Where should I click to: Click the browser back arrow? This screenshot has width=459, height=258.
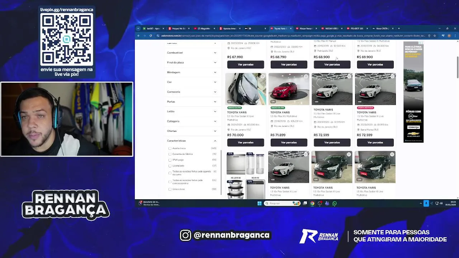(139, 35)
